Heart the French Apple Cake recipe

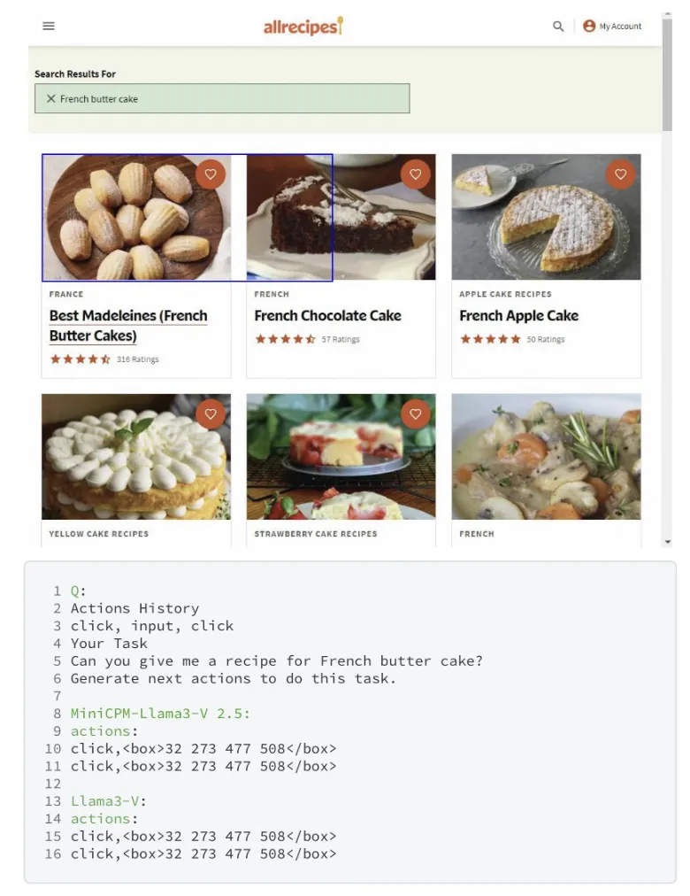[x=620, y=174]
